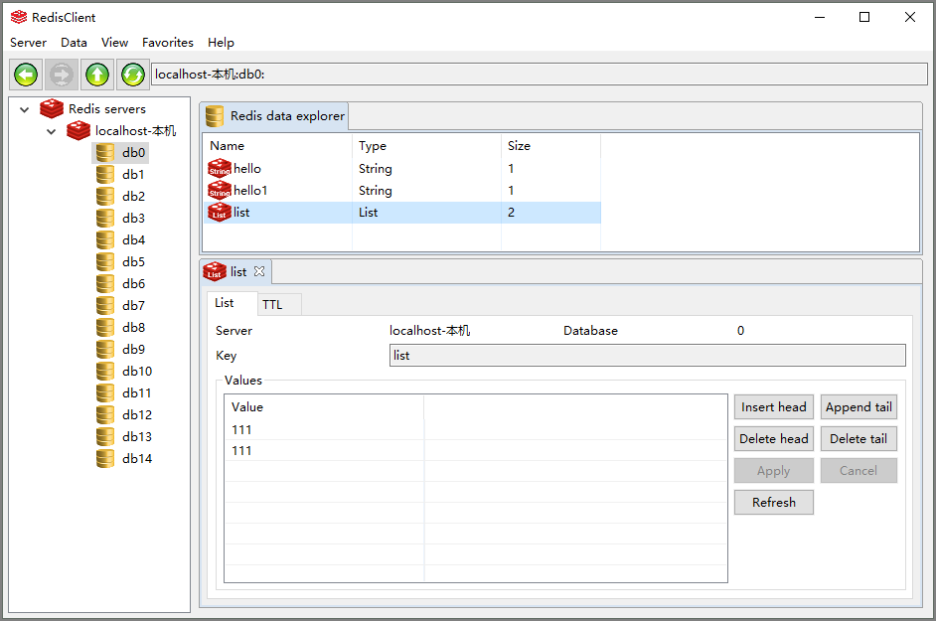Screen dimensions: 936x621
Task: Select the db9 database icon
Action: pyautogui.click(x=105, y=350)
